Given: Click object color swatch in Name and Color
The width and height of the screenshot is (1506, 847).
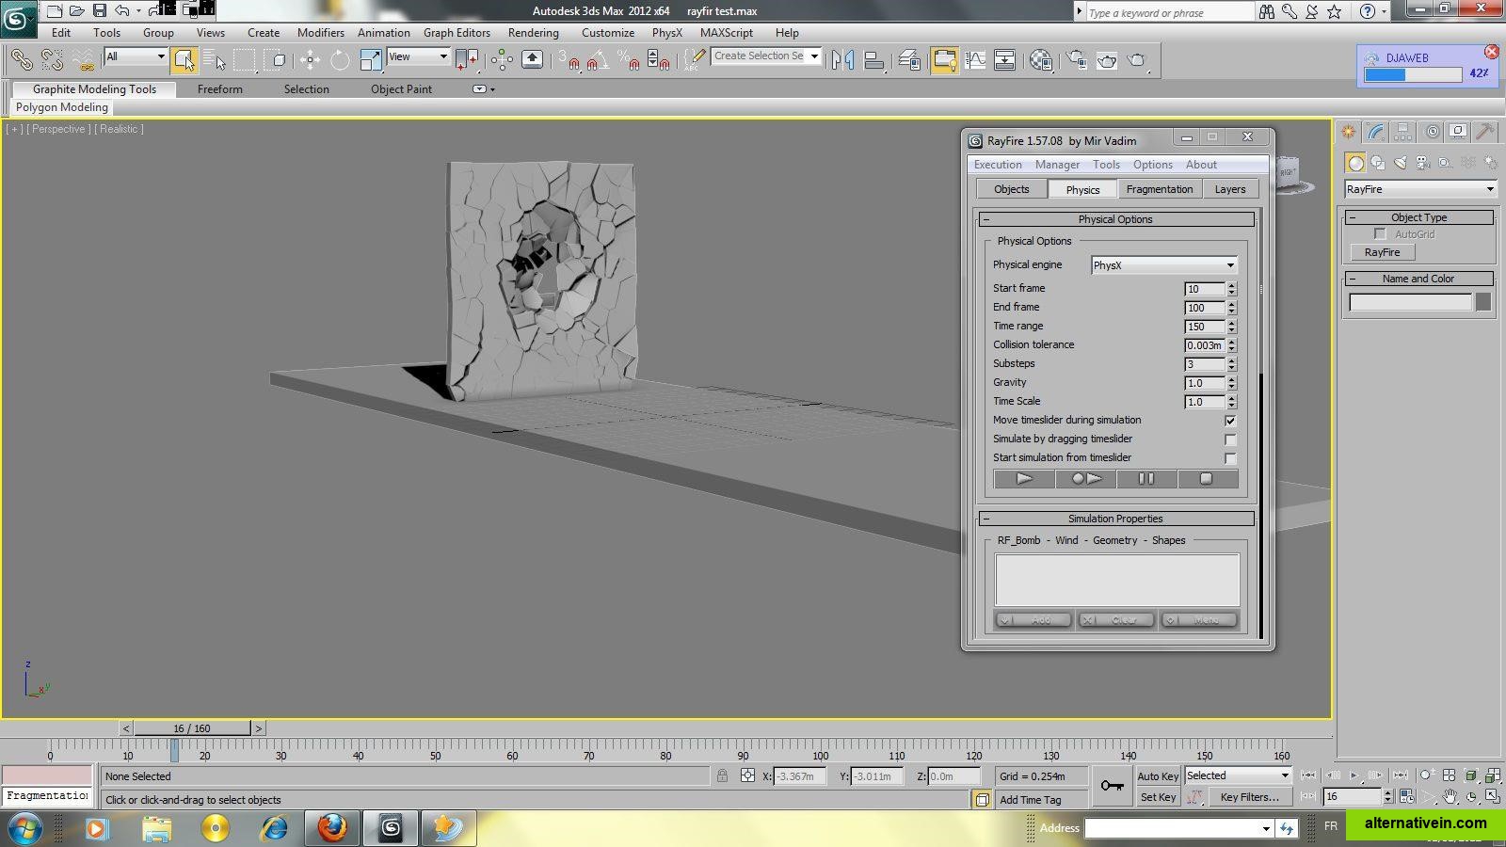Looking at the screenshot, I should point(1483,302).
